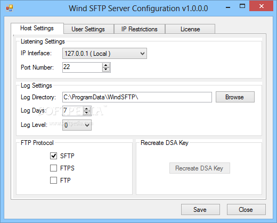Browse for a log directory
Image resolution: width=277 pixels, height=223 pixels.
tap(235, 97)
